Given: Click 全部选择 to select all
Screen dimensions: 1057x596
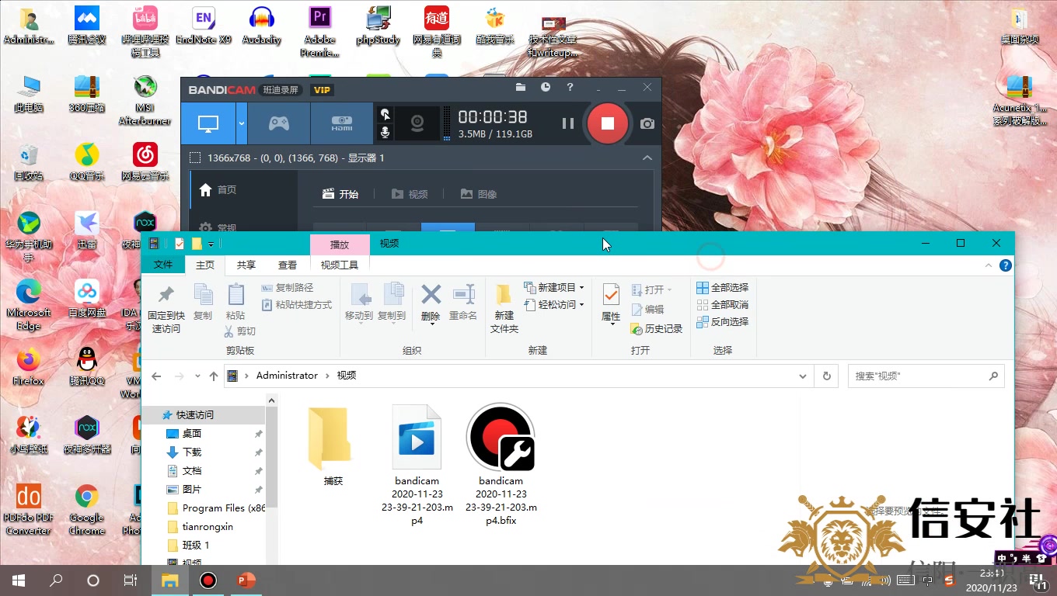Looking at the screenshot, I should click(723, 287).
